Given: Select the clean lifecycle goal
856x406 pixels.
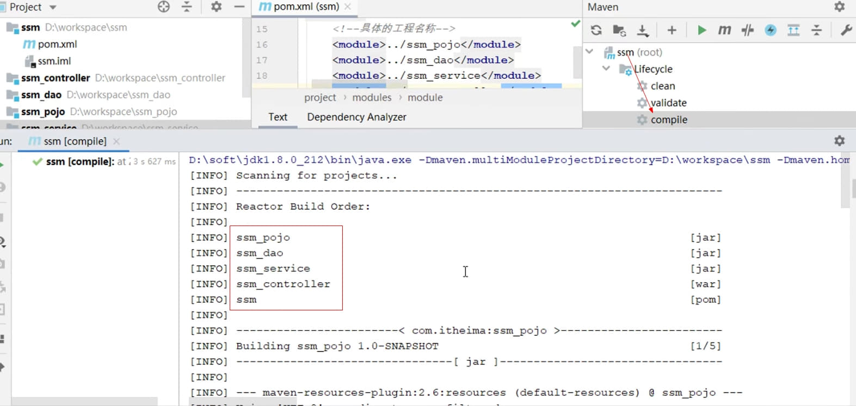Looking at the screenshot, I should (x=656, y=86).
